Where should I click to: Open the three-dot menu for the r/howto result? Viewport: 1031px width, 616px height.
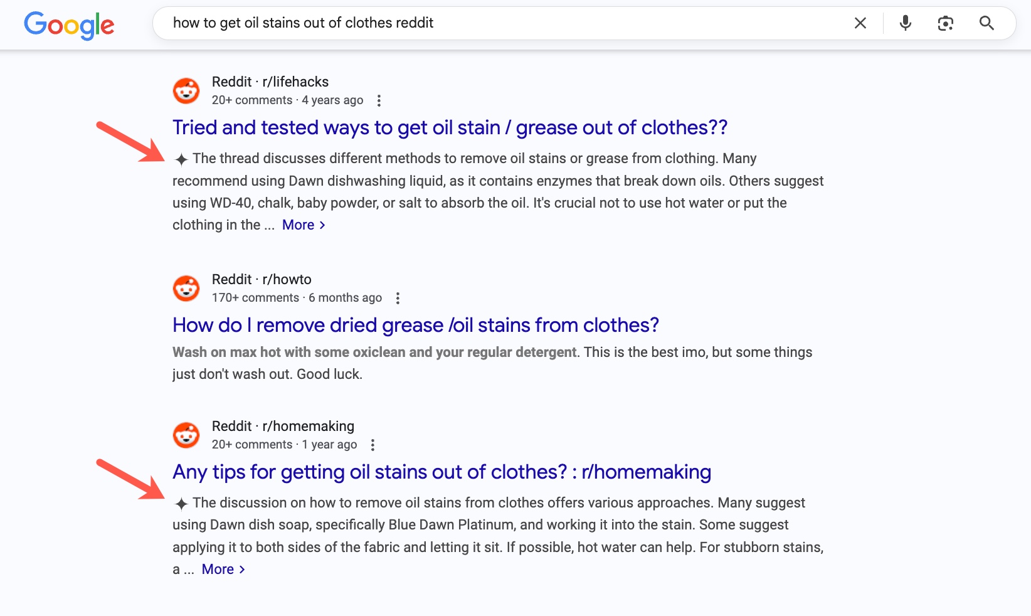[x=398, y=299]
